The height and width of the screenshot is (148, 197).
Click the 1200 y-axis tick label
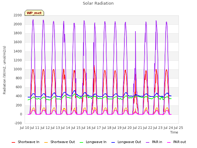18,60
